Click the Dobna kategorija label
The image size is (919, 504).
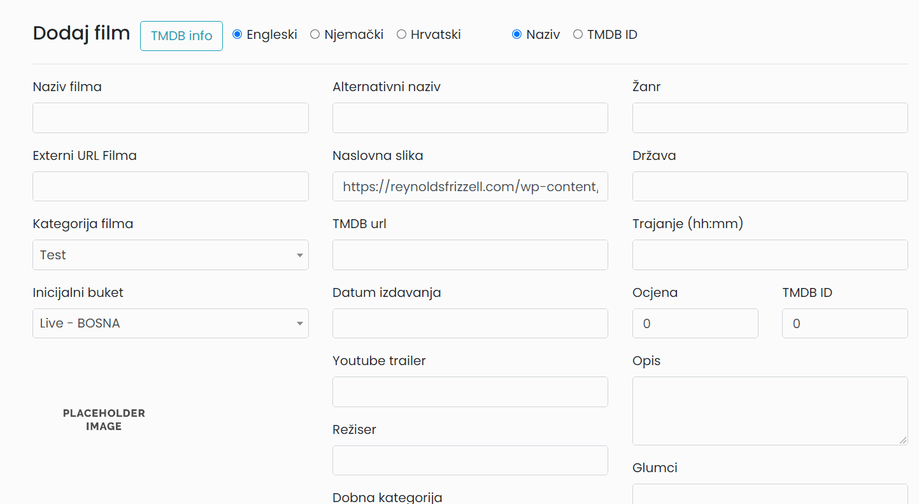pos(387,498)
